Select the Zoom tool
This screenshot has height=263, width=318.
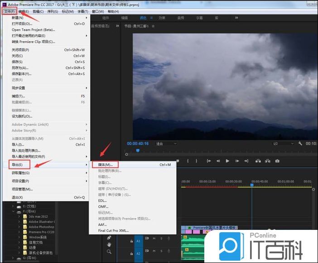(x=109, y=252)
